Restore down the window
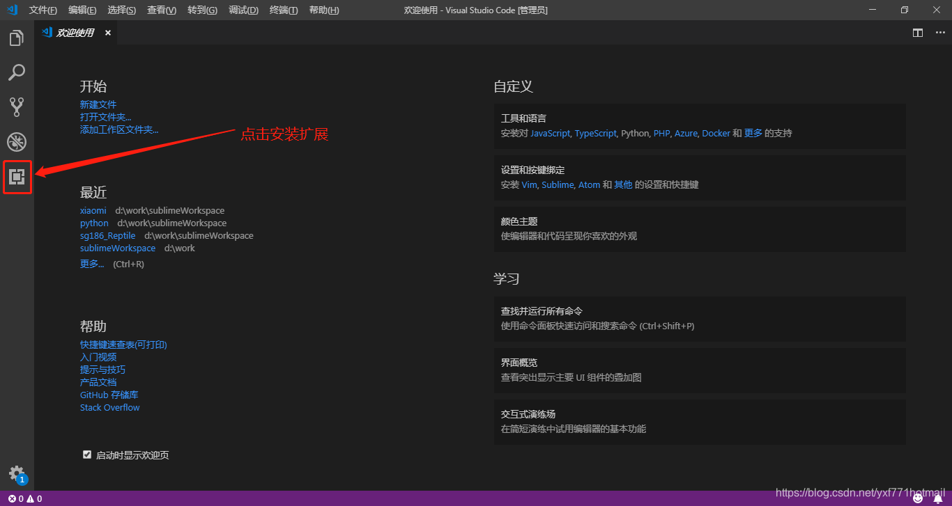The height and width of the screenshot is (506, 952). (x=904, y=10)
